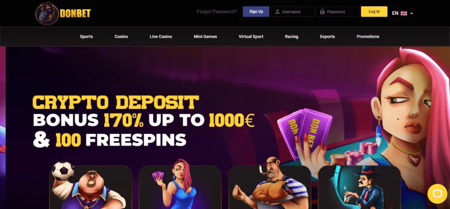Click the Forgot Password link
The image size is (450, 209).
pos(217,12)
